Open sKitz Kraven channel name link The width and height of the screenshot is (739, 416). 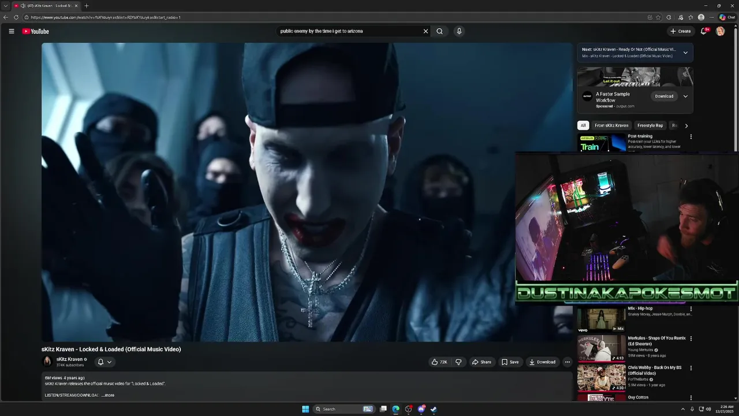point(69,359)
